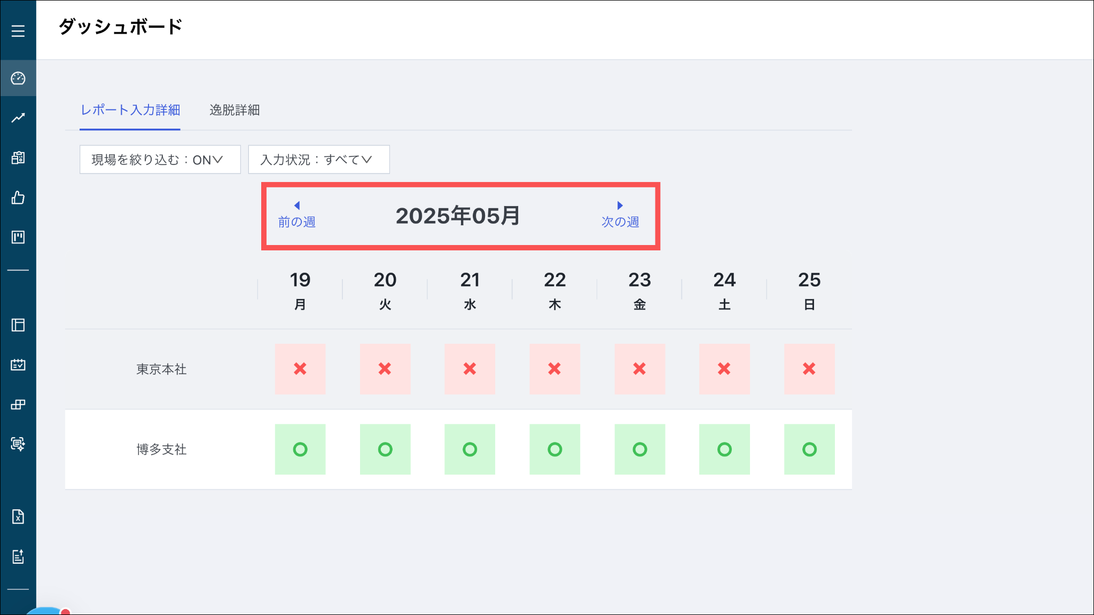
Task: Open the Excel file export icon
Action: (18, 517)
